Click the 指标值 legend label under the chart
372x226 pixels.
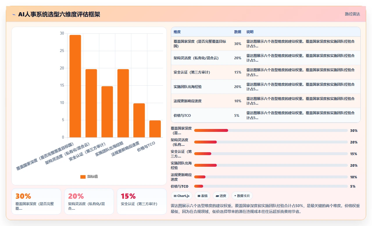[92, 177]
